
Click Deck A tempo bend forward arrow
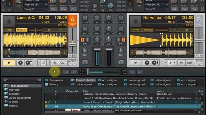pyautogui.click(x=61, y=30)
